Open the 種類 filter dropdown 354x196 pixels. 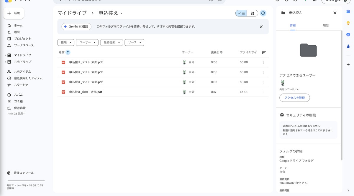point(66,43)
